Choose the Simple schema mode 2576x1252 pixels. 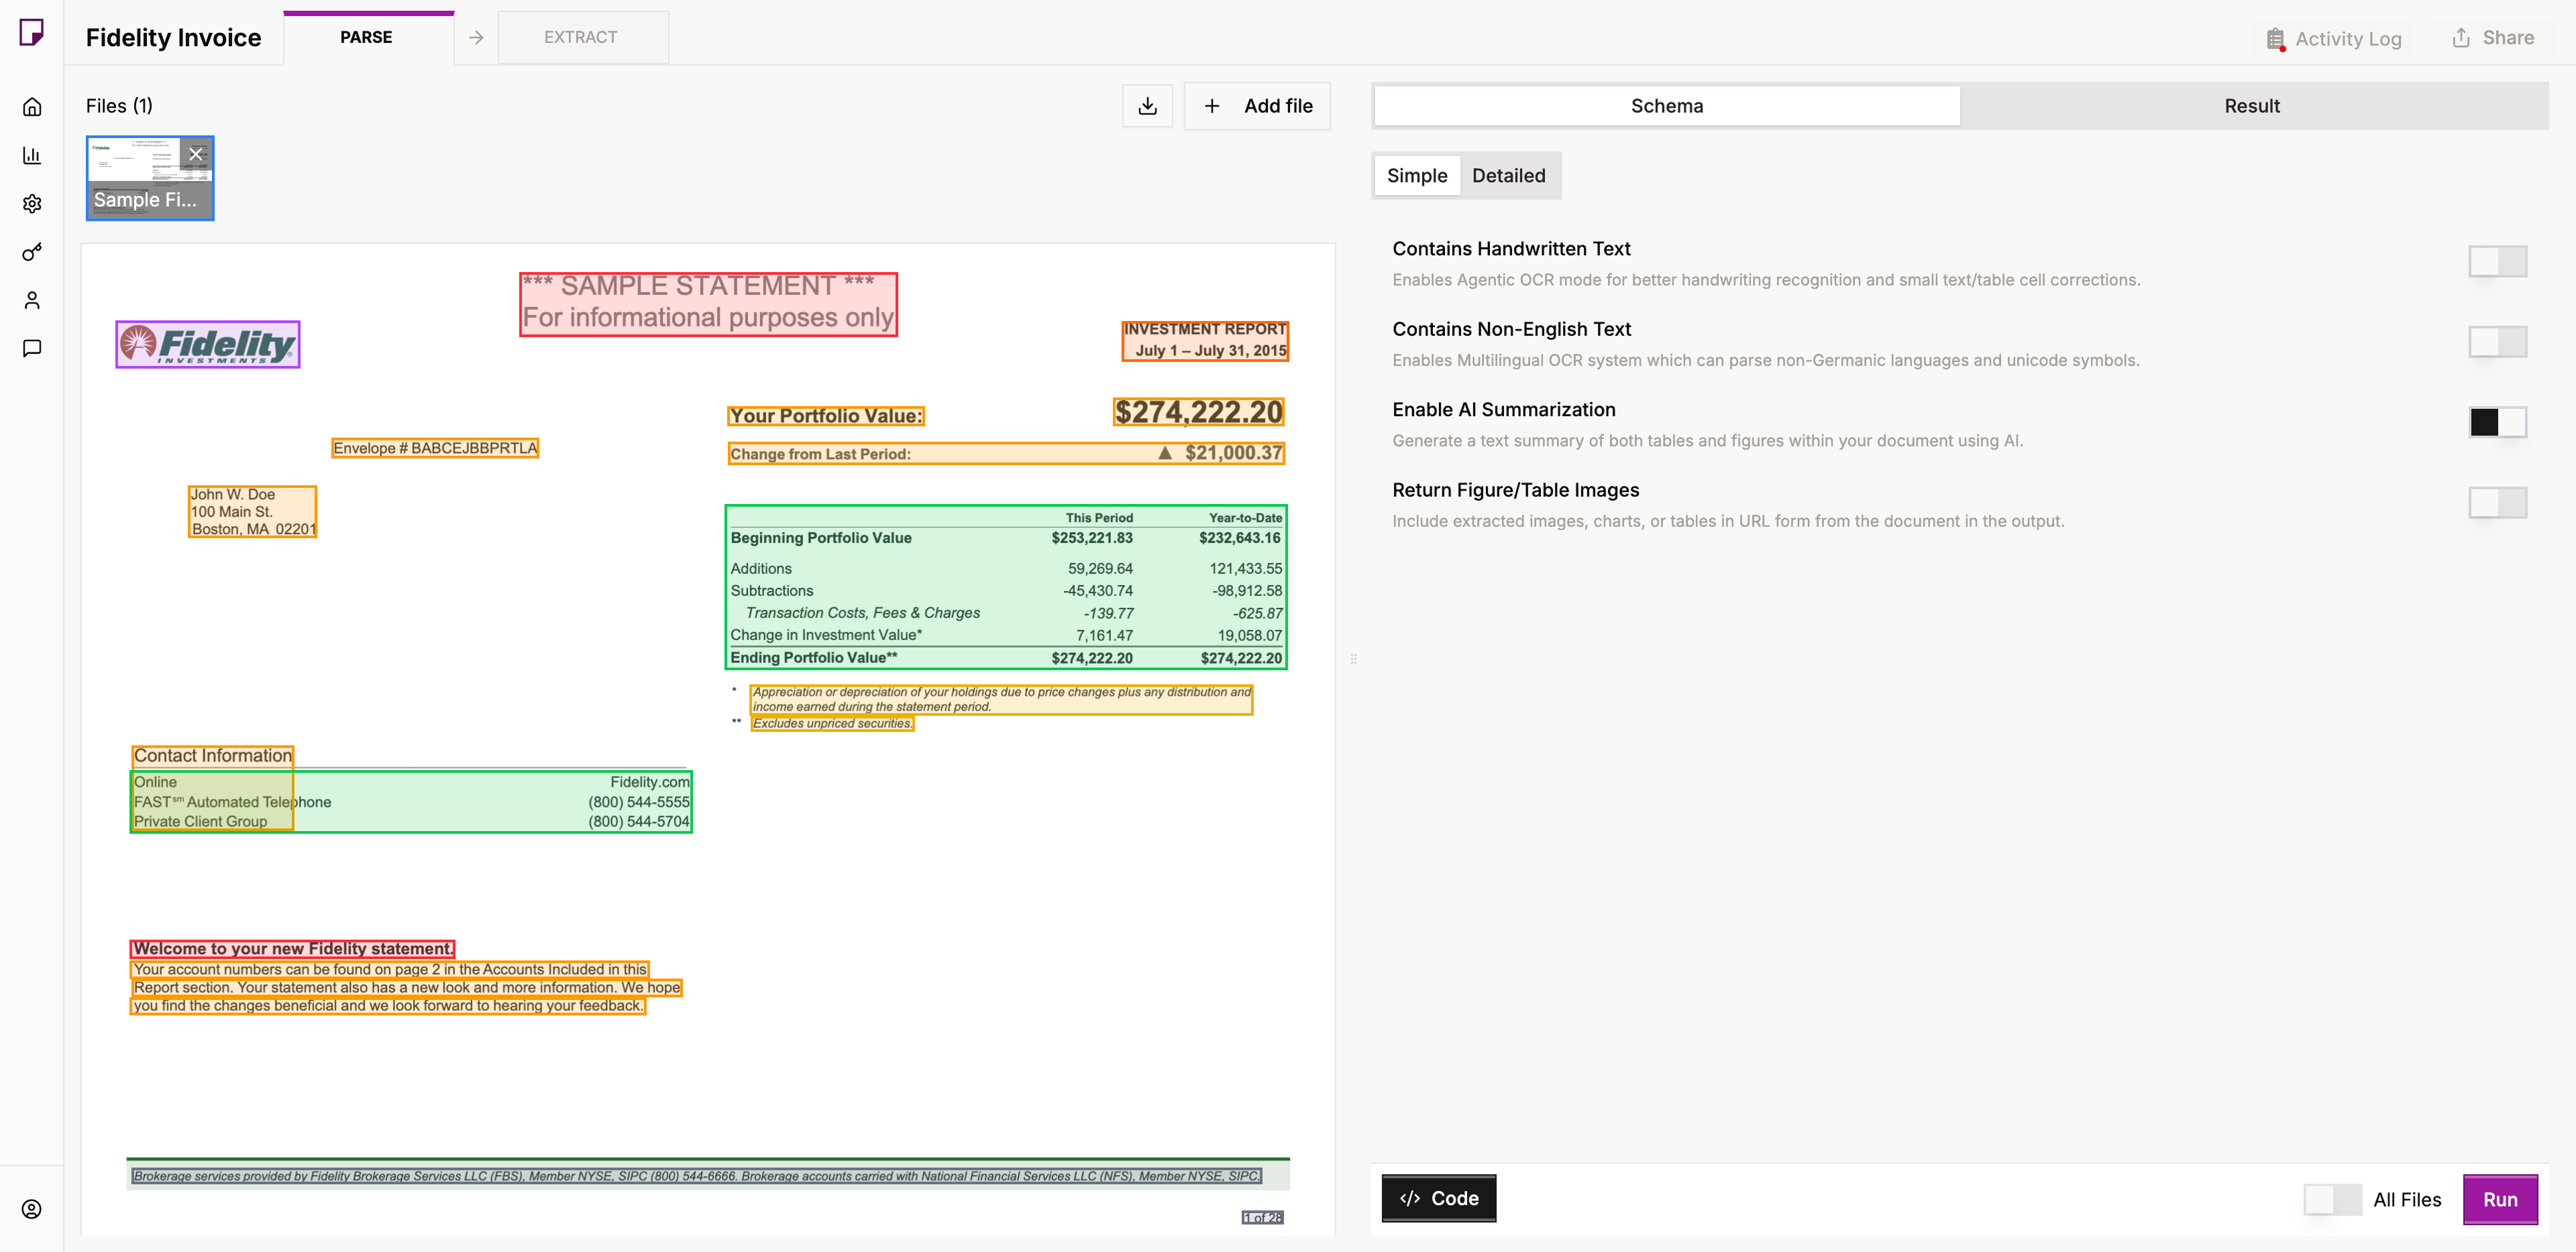coord(1416,176)
